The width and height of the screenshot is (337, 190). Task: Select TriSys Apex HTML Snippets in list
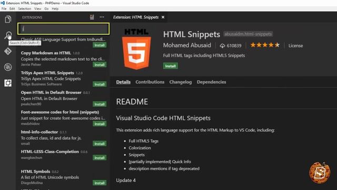64,79
